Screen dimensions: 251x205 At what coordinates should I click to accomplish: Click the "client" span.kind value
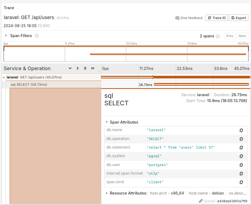pos(155,182)
